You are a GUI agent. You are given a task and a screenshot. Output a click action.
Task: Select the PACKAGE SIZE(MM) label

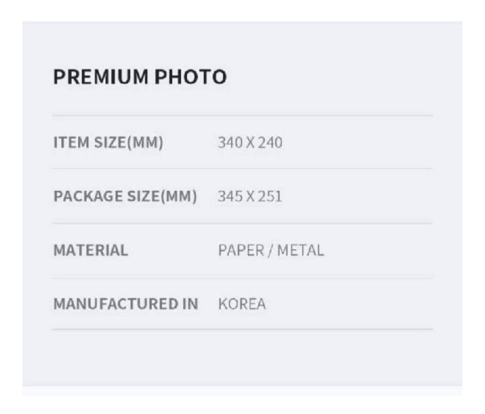[x=125, y=197]
